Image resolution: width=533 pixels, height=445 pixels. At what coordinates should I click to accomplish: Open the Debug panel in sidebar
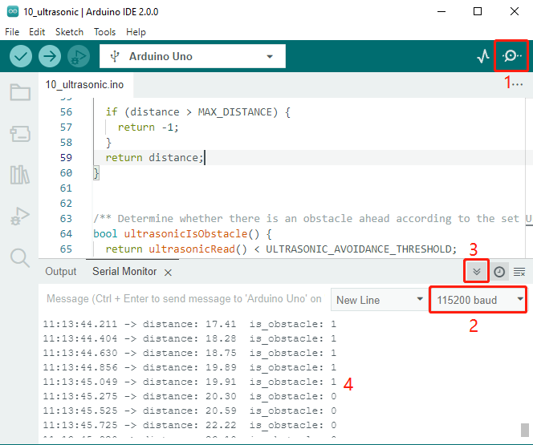pyautogui.click(x=20, y=216)
